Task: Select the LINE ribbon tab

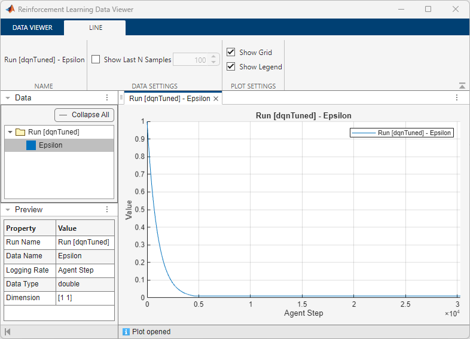Action: click(95, 28)
